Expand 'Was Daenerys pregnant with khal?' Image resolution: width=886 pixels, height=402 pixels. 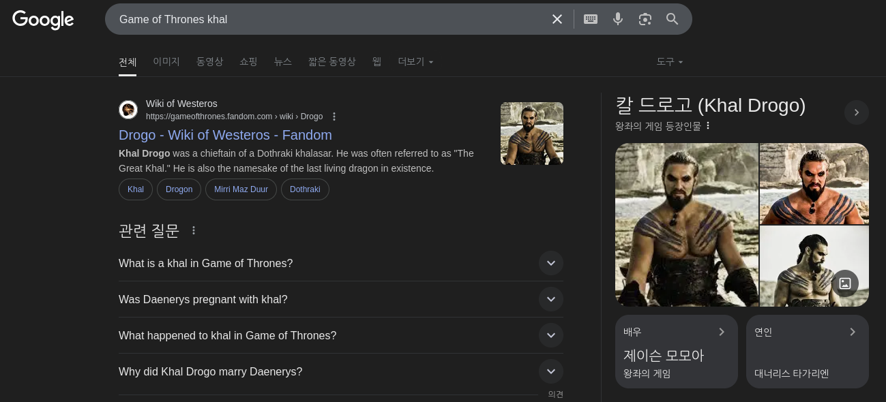[x=341, y=299]
